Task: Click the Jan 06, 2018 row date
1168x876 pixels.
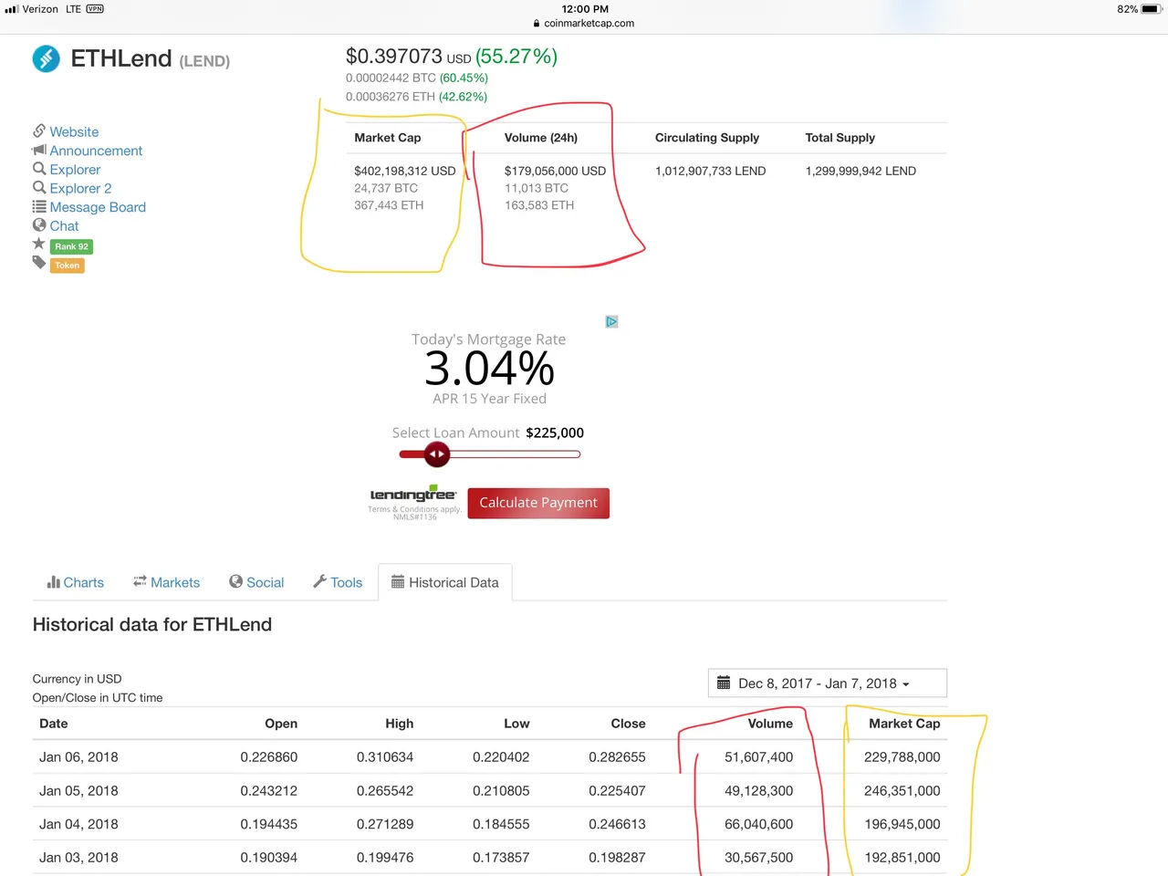Action: coord(78,757)
